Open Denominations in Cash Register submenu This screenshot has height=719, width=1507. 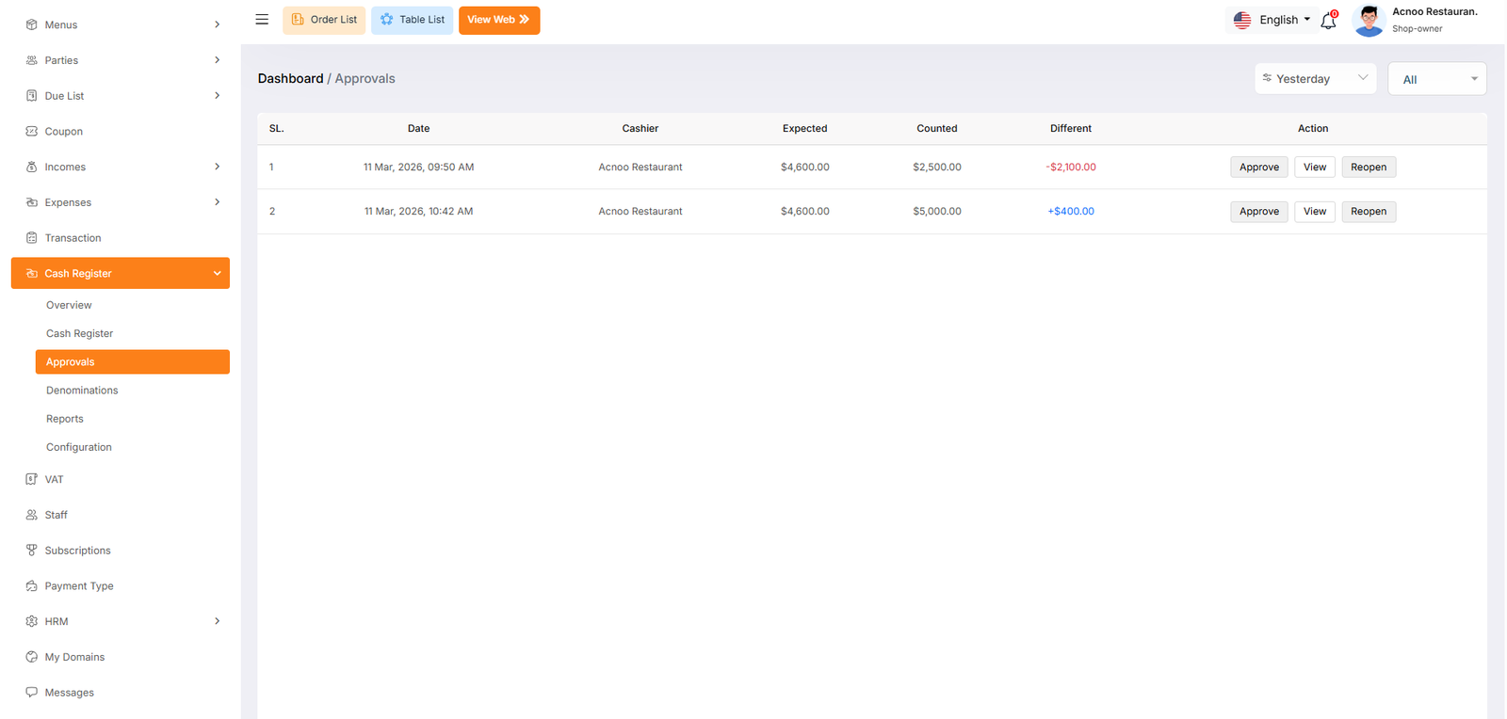[82, 391]
